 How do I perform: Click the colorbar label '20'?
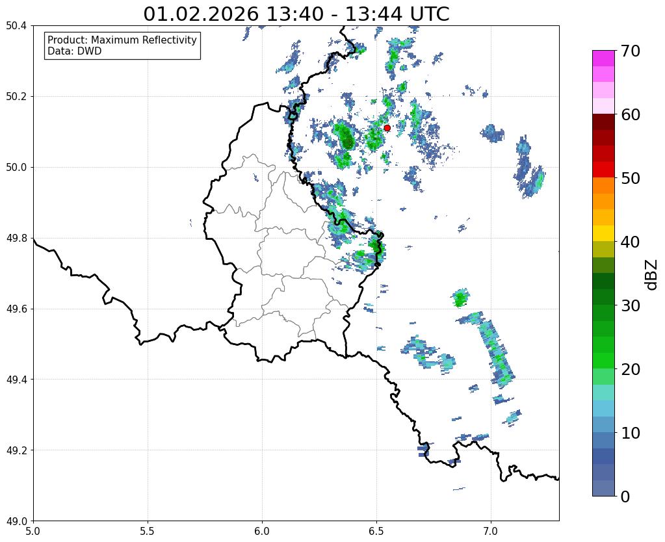click(631, 369)
